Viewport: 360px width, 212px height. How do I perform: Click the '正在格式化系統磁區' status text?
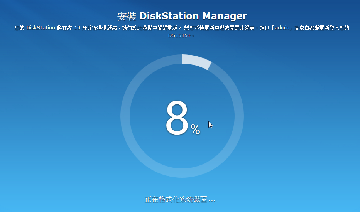point(180,199)
